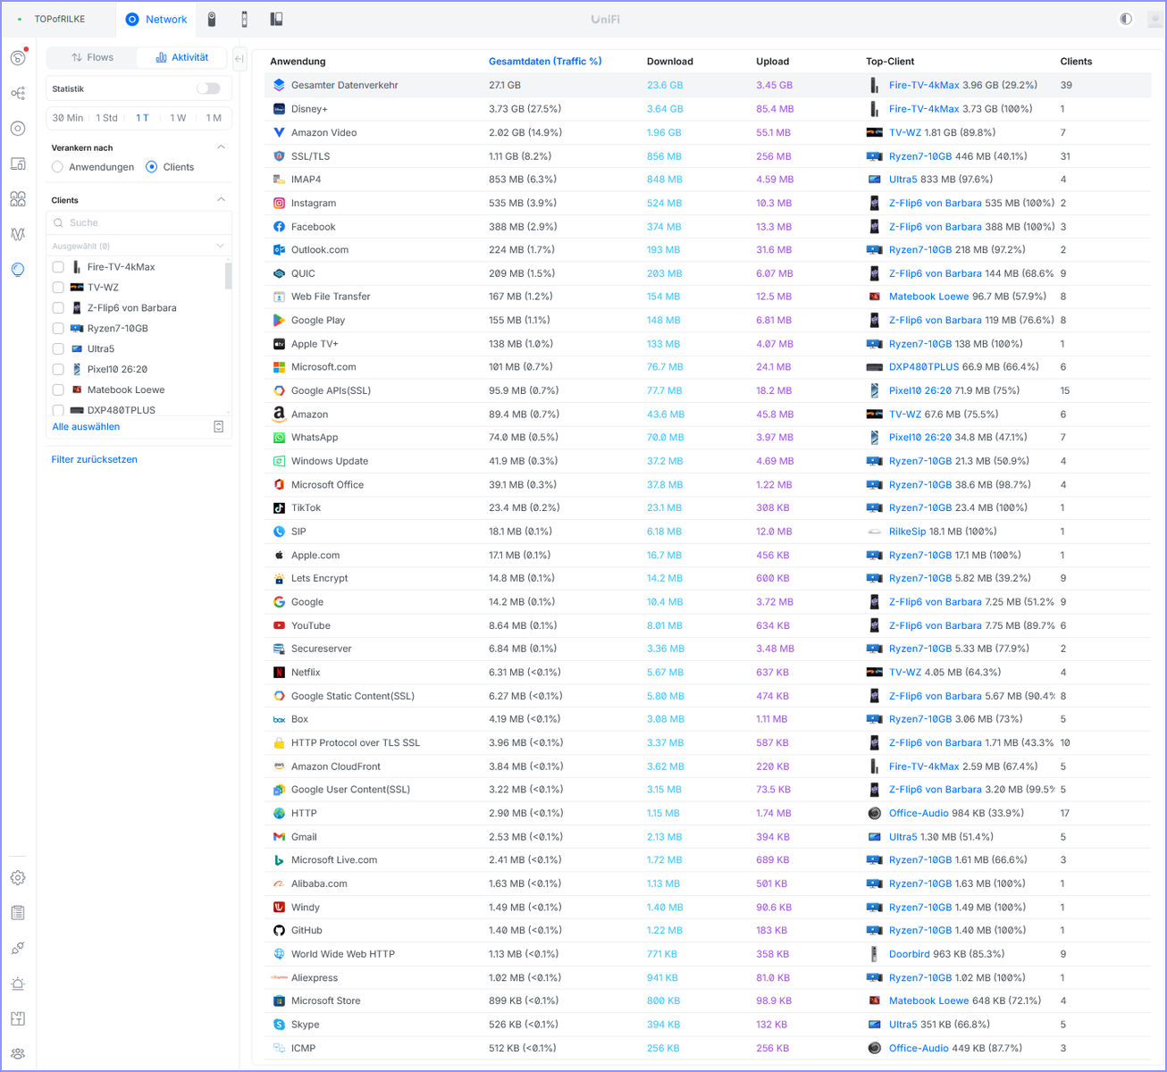Select the 1 W time range
The width and height of the screenshot is (1167, 1072).
(178, 118)
